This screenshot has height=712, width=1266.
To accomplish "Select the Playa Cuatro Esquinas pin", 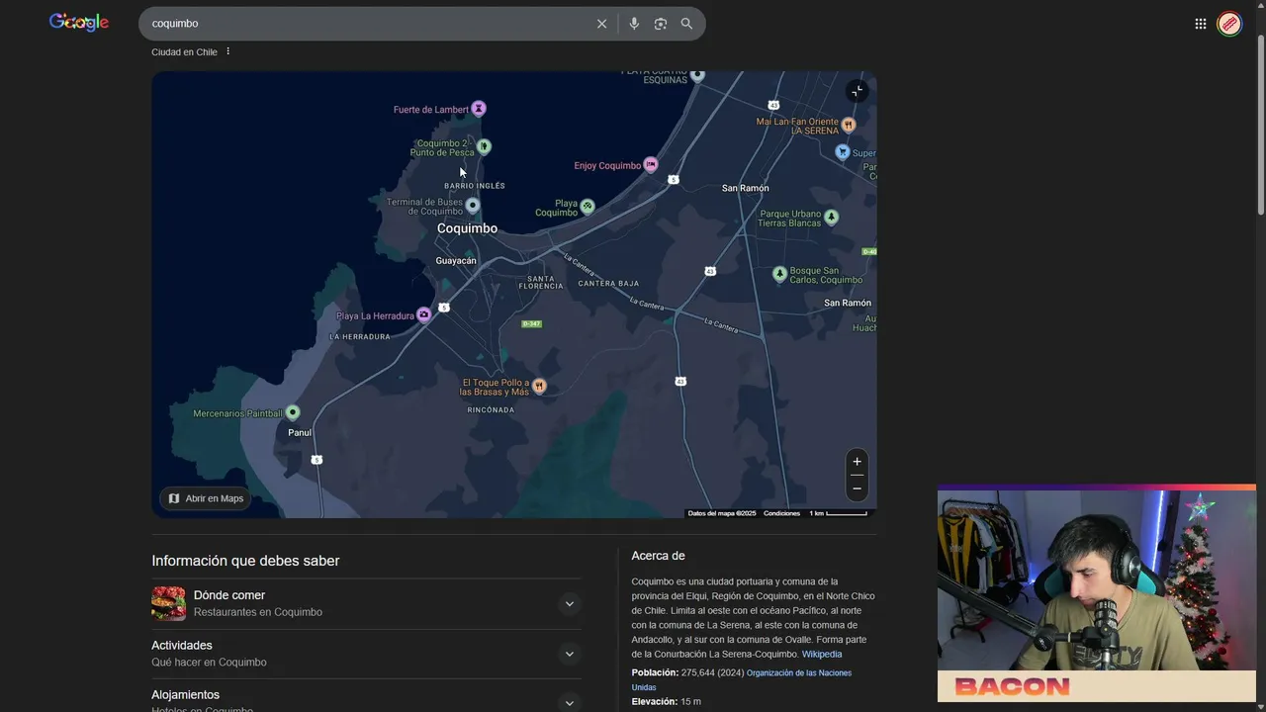I will tap(697, 75).
